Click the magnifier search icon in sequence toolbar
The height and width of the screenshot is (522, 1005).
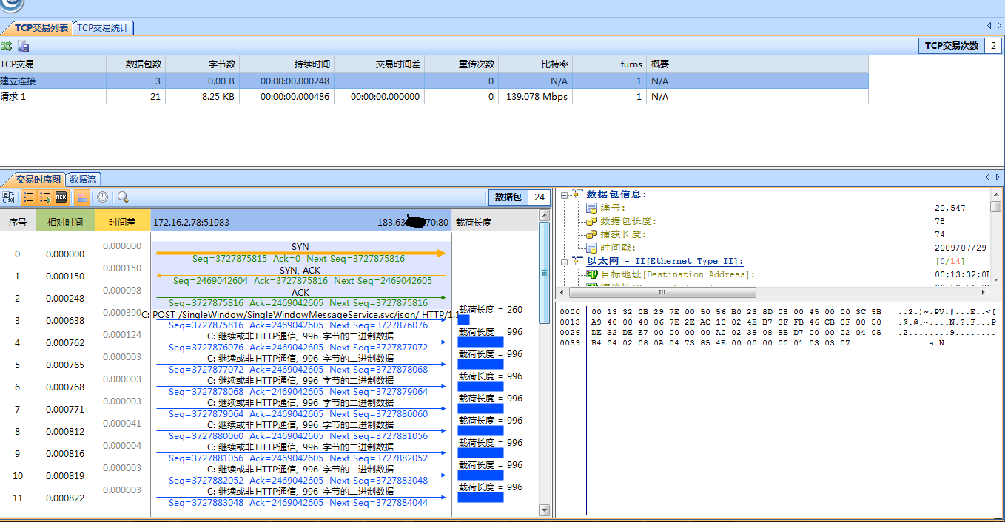coord(123,197)
